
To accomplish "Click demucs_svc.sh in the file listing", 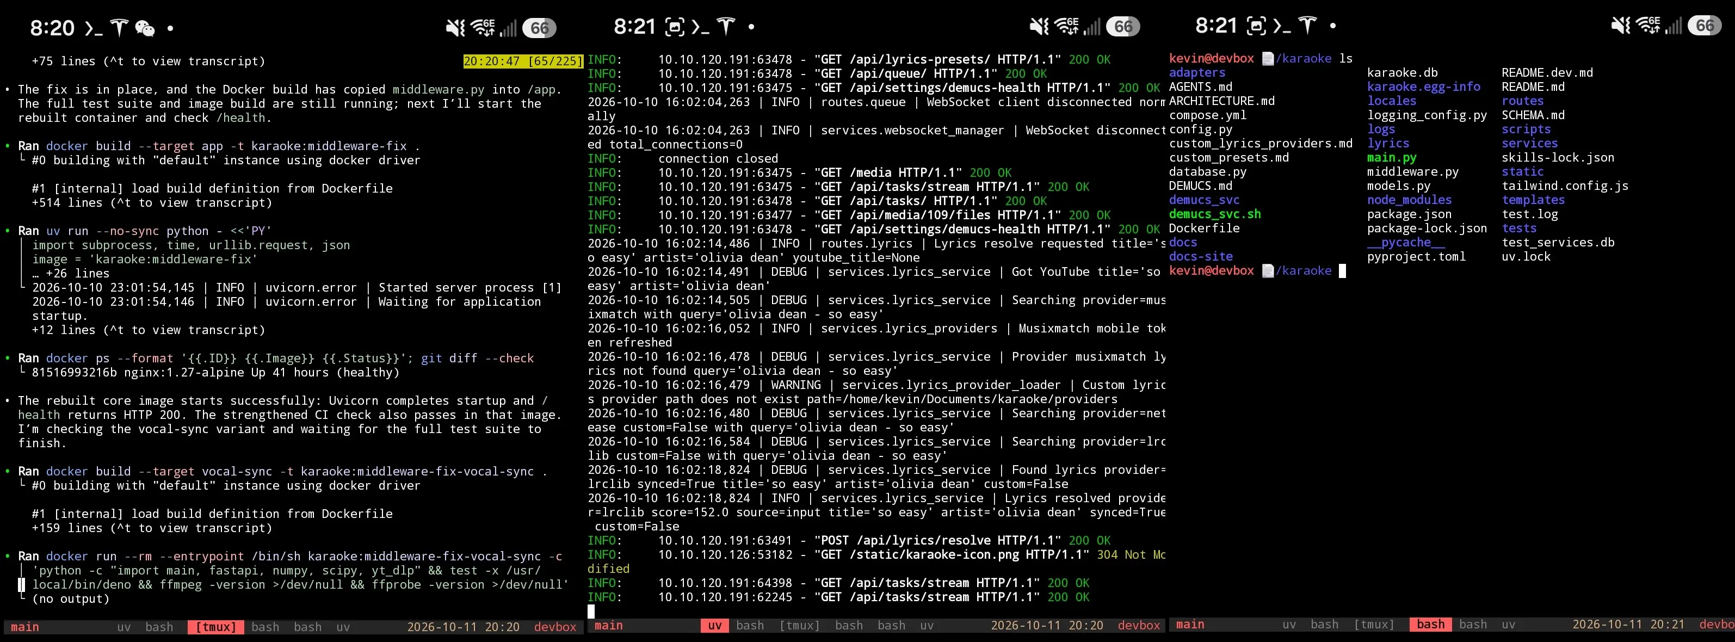I will (x=1215, y=214).
